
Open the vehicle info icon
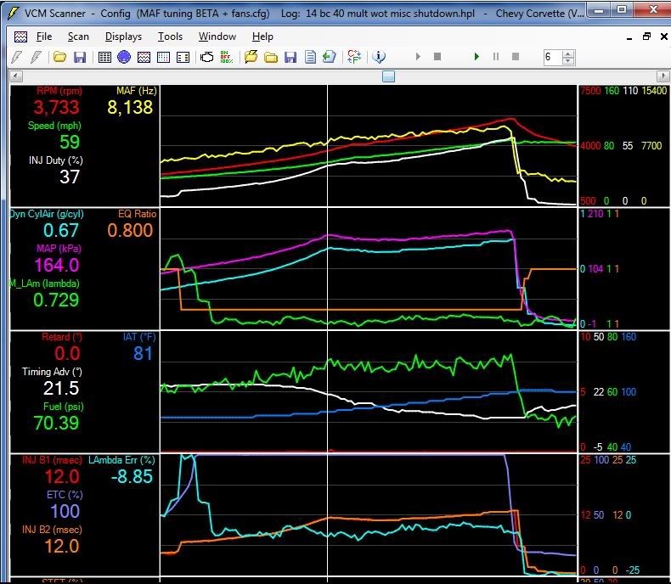pos(379,56)
